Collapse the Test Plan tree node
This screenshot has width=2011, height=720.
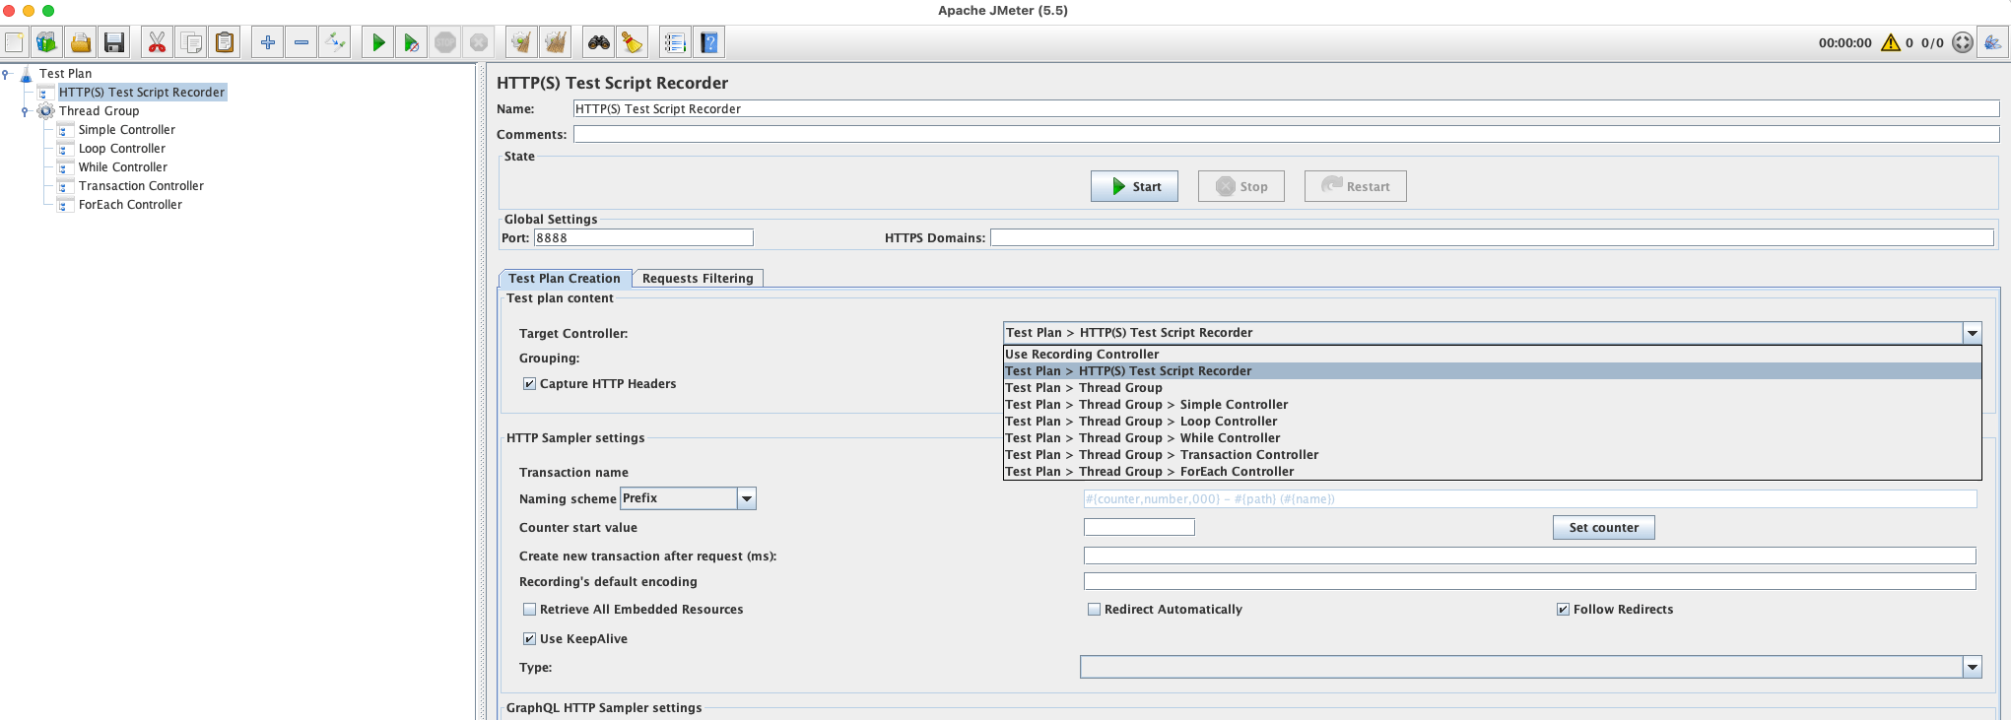6,74
